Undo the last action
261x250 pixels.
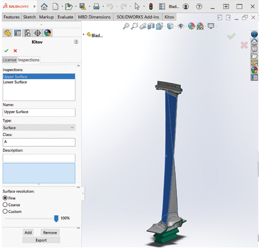(x=110, y=6)
